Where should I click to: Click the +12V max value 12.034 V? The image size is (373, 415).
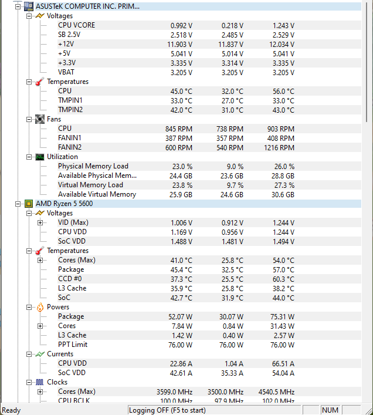pyautogui.click(x=282, y=45)
